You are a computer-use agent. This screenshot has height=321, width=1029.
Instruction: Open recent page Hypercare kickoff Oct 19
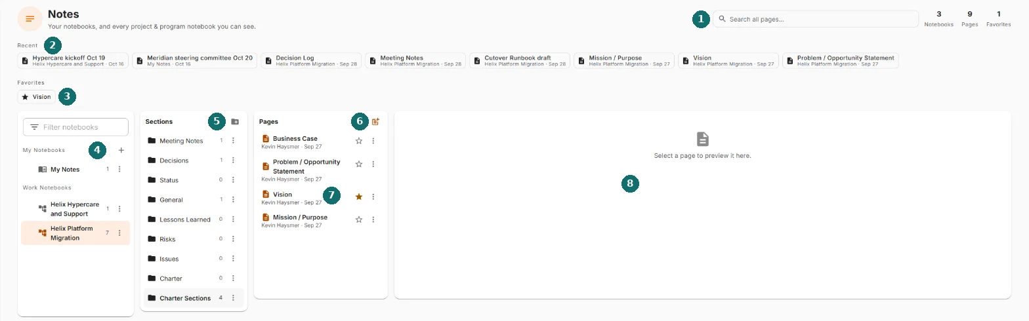point(72,60)
